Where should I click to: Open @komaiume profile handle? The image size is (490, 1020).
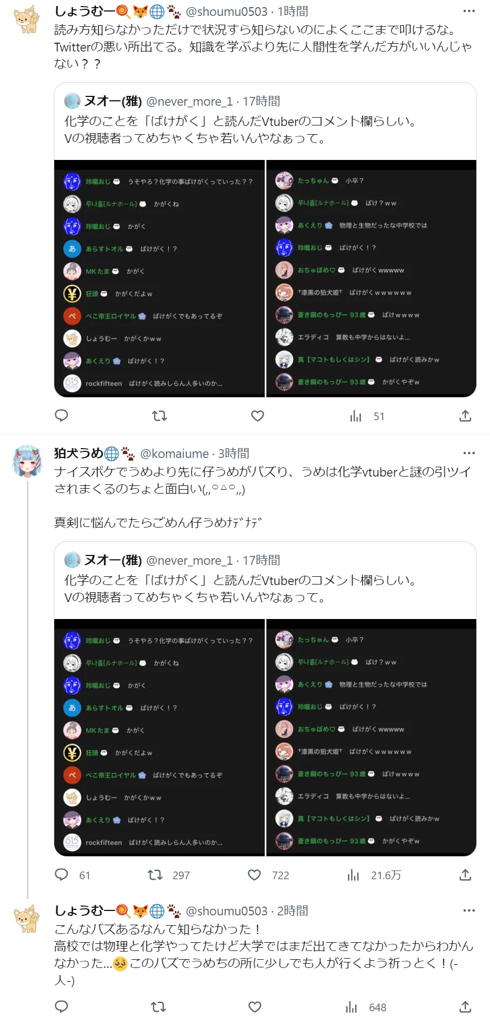(174, 454)
